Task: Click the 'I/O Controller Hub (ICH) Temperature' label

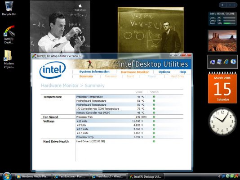Action: (x=98, y=109)
